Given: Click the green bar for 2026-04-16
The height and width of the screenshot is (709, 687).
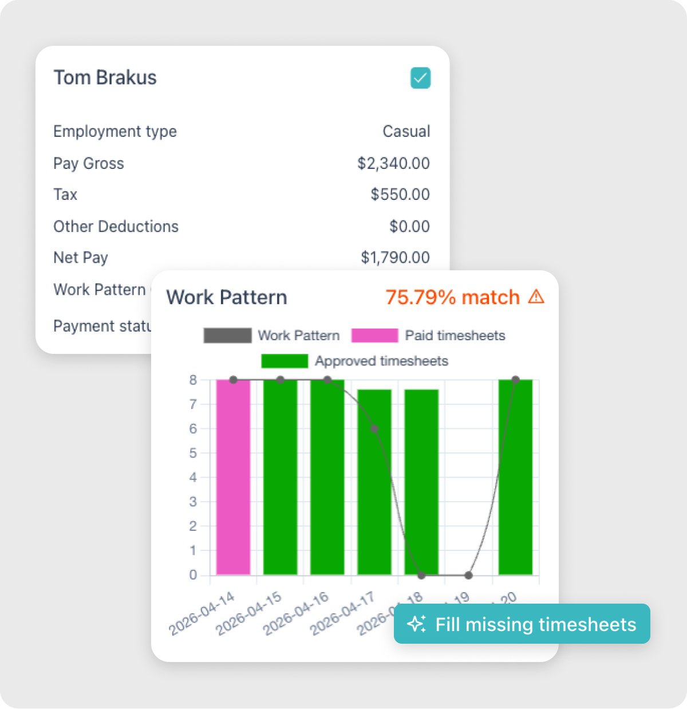Looking at the screenshot, I should [327, 476].
